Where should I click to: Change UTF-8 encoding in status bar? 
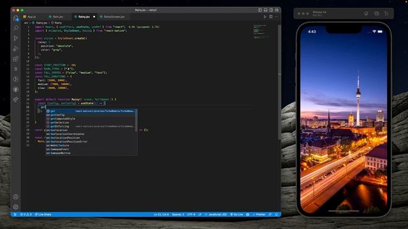click(x=191, y=214)
